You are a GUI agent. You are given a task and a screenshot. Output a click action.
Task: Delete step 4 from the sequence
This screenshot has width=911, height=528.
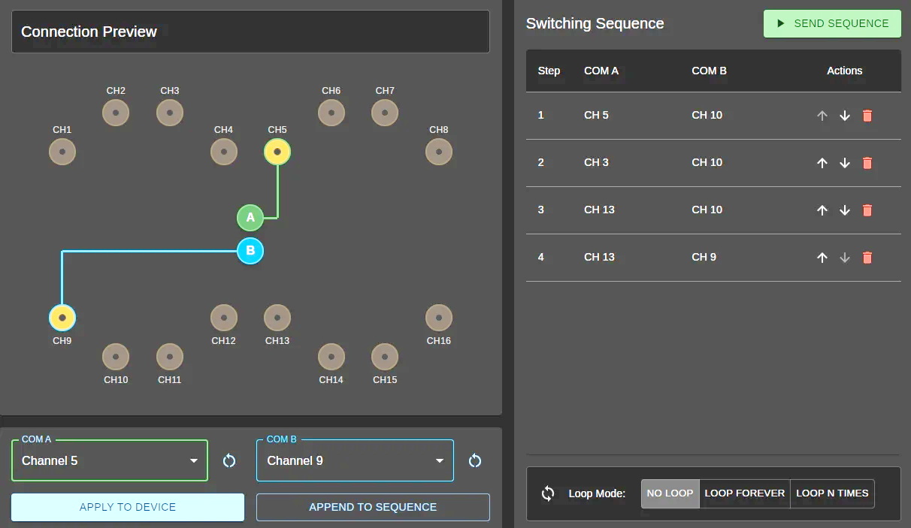point(867,258)
